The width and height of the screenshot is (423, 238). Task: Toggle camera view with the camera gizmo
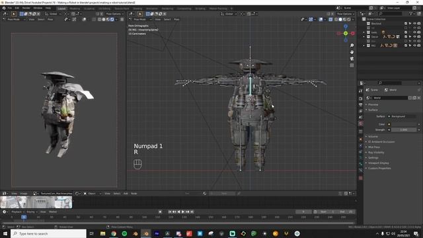(x=352, y=59)
